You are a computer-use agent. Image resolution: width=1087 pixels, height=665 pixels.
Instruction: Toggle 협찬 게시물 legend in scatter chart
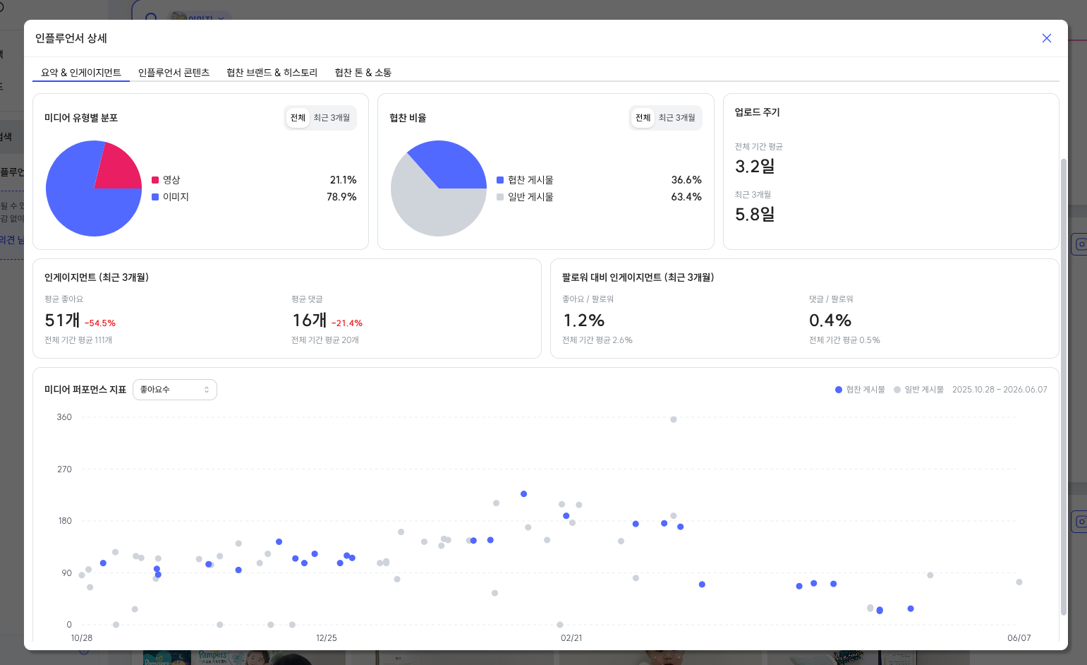[x=860, y=390]
